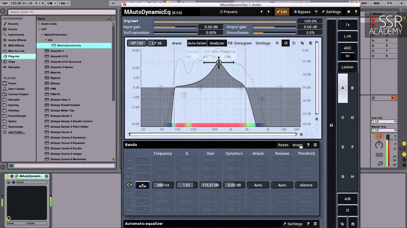Toggle the Analyzer display
Viewport: 407px width, 228px height.
217,43
